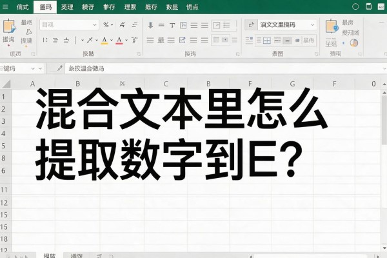Open the font group dialog launcher
Image resolution: width=387 pixels, height=258 pixels.
click(x=139, y=54)
